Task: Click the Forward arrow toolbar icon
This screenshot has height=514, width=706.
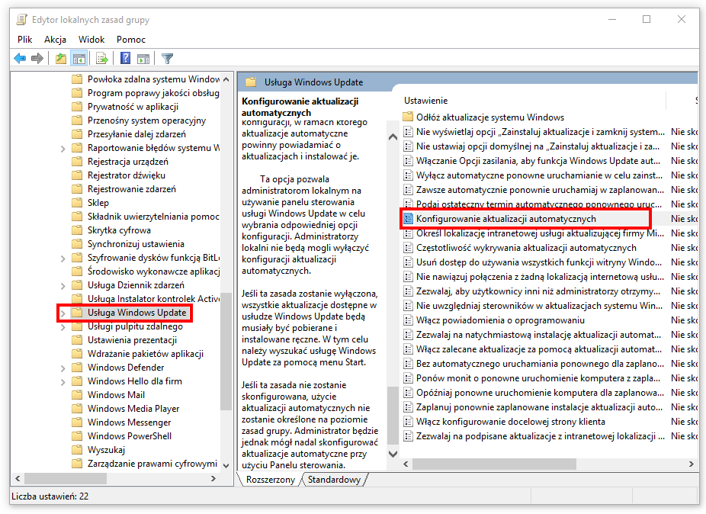Action: click(x=37, y=58)
